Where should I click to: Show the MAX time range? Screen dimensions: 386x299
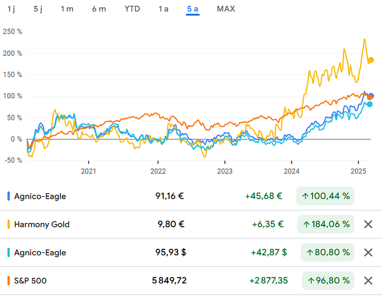coord(226,9)
